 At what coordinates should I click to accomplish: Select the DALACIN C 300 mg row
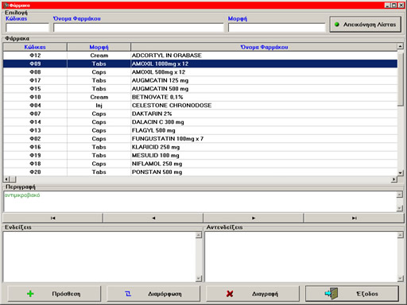pos(200,122)
